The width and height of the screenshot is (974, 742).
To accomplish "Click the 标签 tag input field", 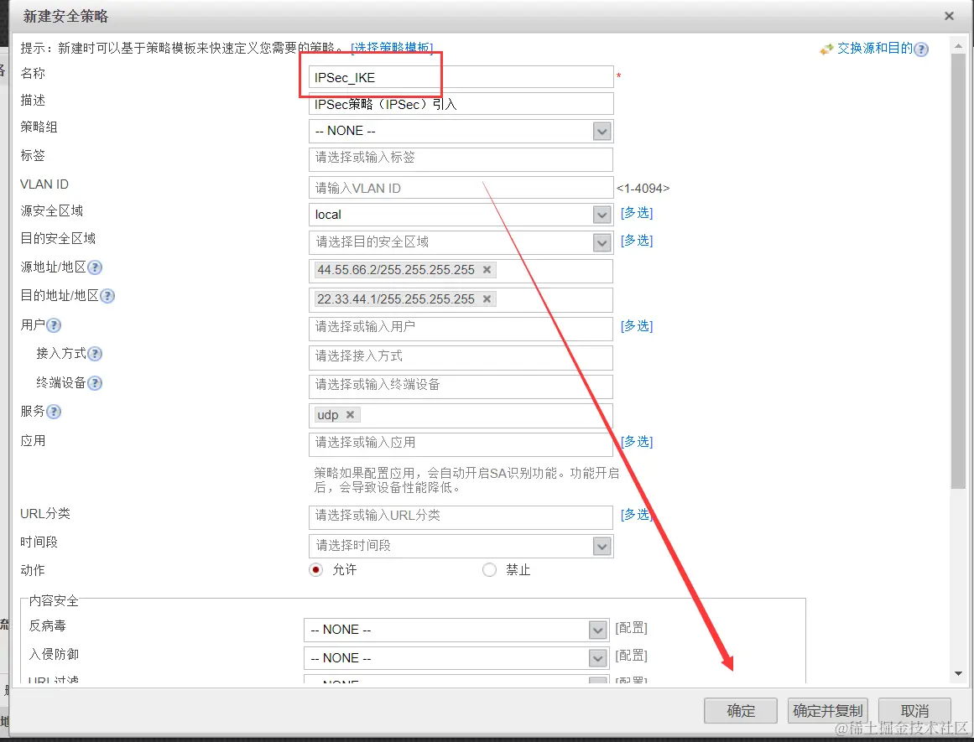I will (461, 159).
